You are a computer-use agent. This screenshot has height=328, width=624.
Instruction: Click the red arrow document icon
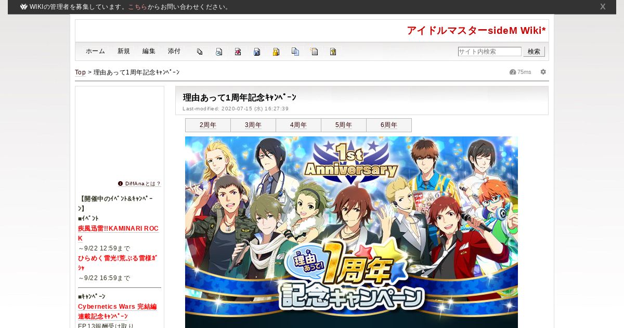pos(238,52)
